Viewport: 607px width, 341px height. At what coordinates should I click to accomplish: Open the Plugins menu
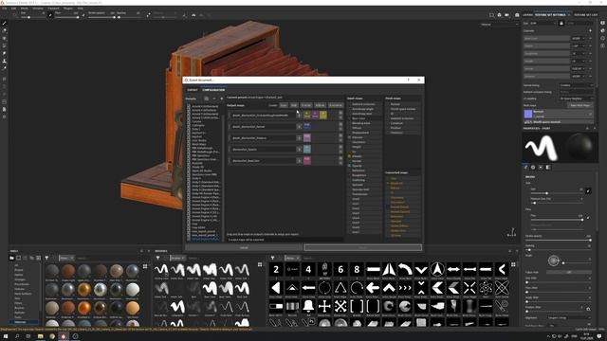[67, 9]
